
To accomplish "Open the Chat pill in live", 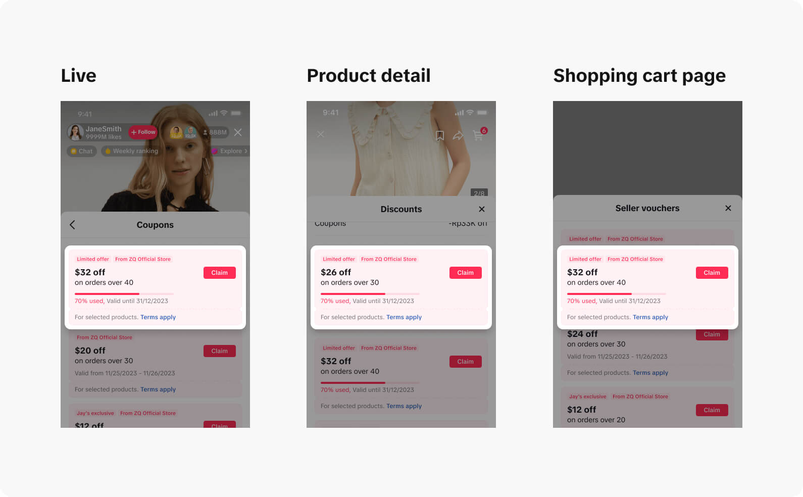I will 81,151.
